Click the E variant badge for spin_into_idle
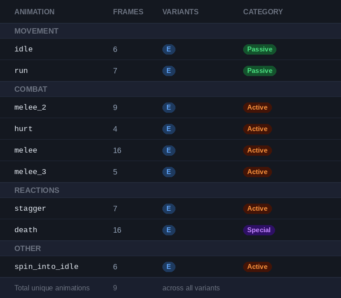Screen dimensions: 341x298 169,267
